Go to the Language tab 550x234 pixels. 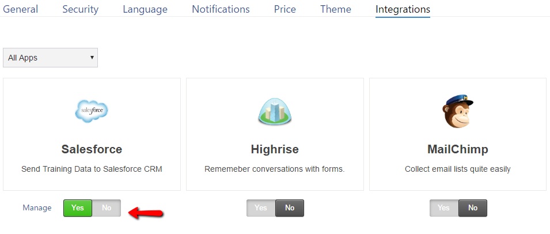coord(145,9)
